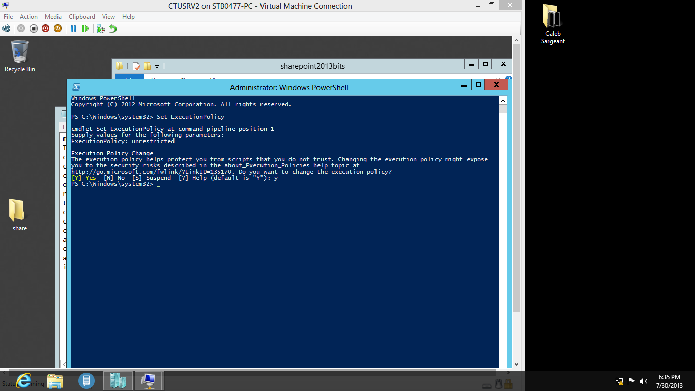Click the greyed-out Start VM toolbar icon
This screenshot has width=695, height=391.
(x=21, y=29)
